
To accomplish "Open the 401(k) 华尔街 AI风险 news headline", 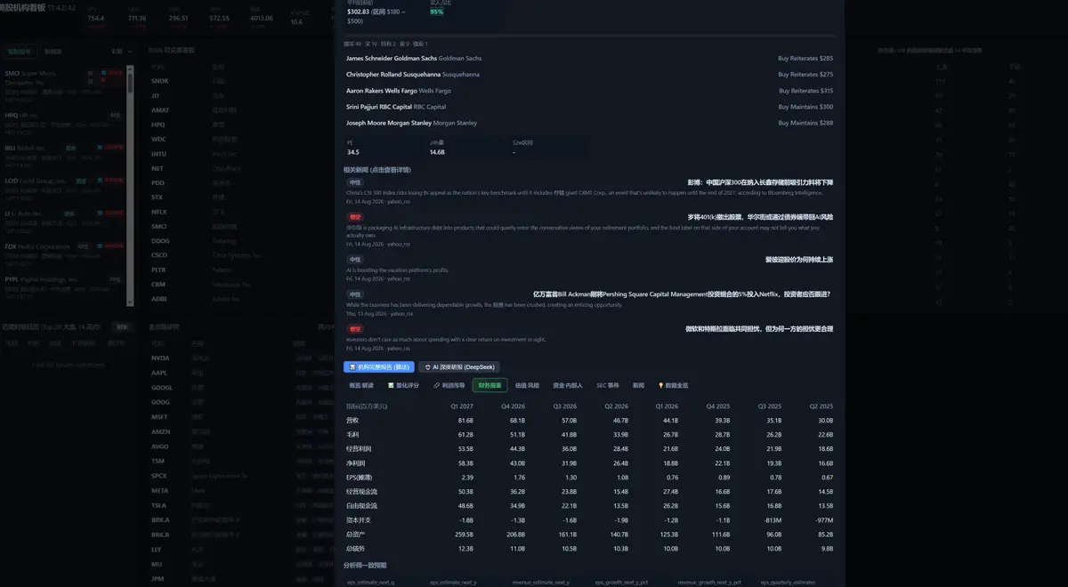I will [x=760, y=217].
